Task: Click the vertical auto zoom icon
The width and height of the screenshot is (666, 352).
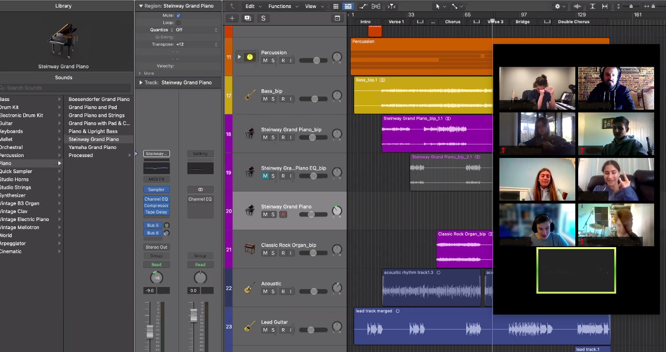Action: point(593,6)
